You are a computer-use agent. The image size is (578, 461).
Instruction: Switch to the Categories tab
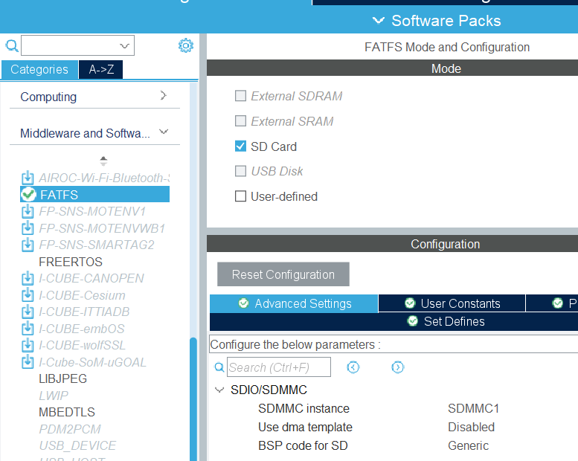click(39, 69)
